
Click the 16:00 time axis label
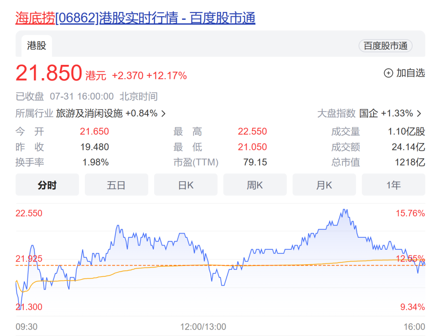414,327
